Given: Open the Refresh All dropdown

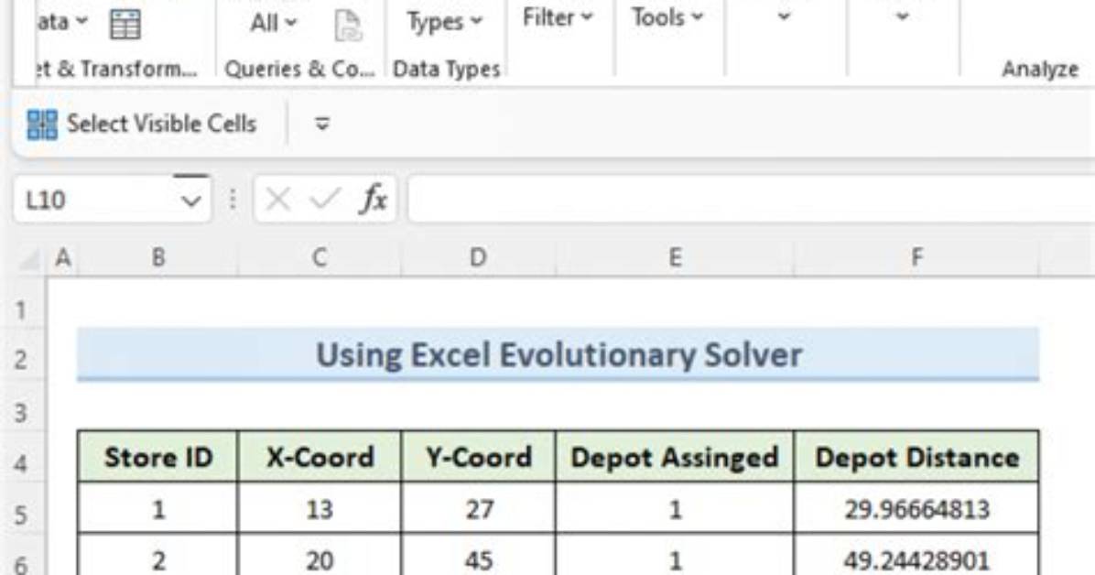Looking at the screenshot, I should tap(273, 23).
